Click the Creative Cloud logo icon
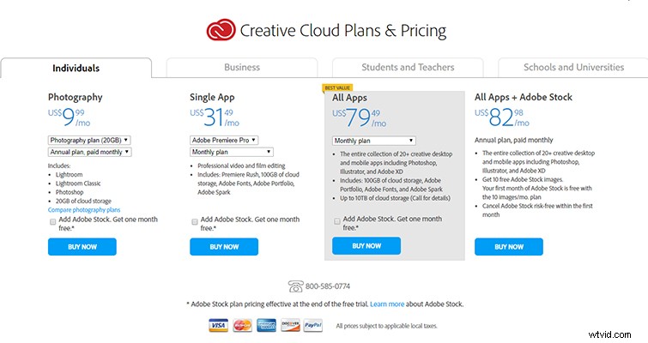The image size is (648, 343). (x=221, y=31)
